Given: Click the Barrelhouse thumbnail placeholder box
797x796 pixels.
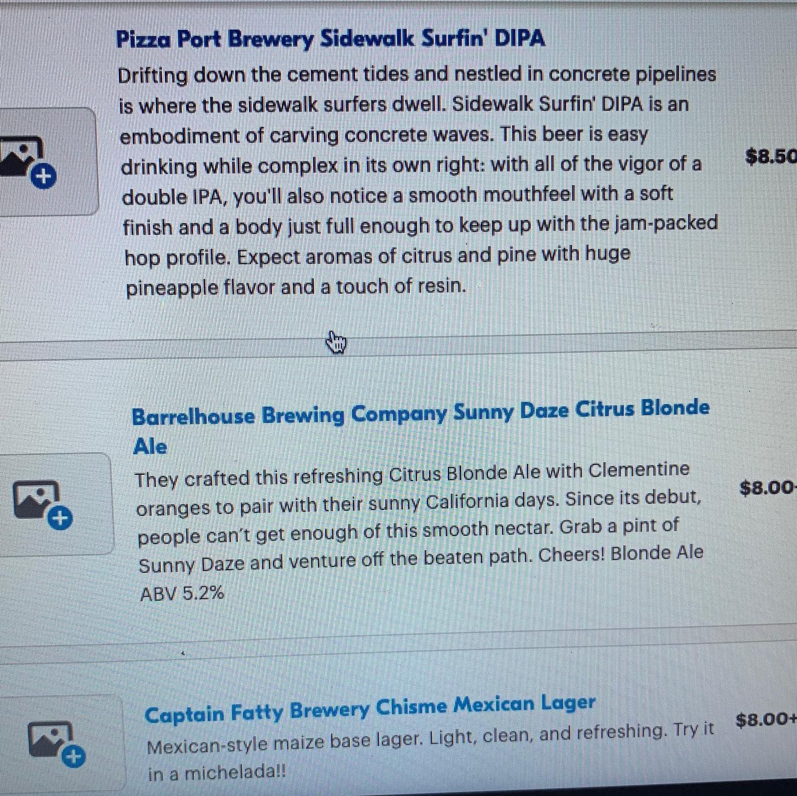Looking at the screenshot, I should [56, 504].
